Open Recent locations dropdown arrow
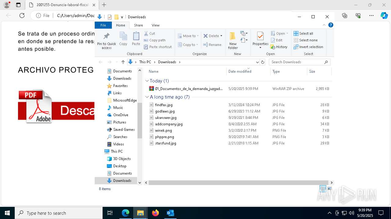This screenshot has height=219, width=391. [x=117, y=62]
